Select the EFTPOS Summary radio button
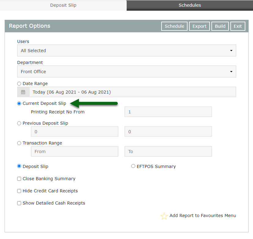 [133, 166]
